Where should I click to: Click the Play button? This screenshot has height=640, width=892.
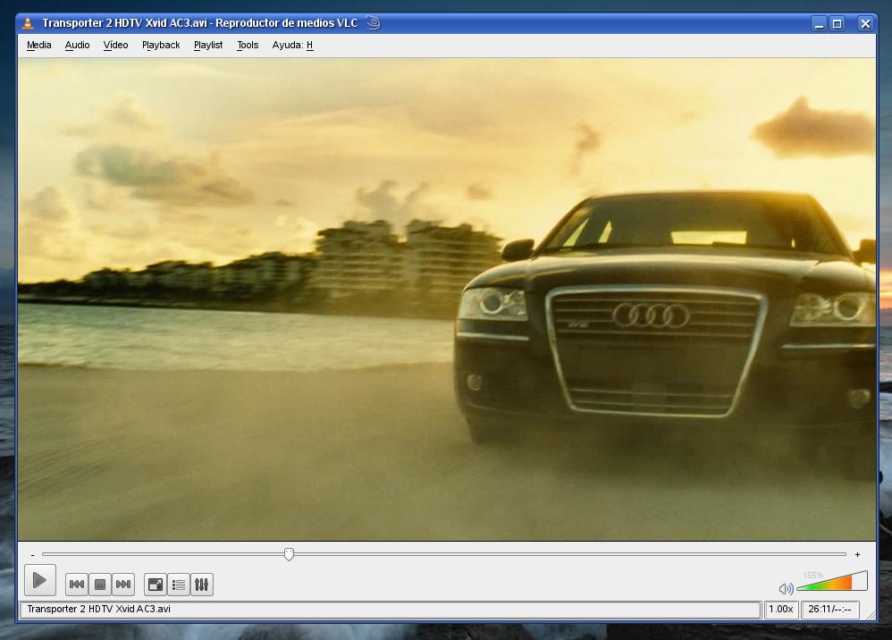(x=40, y=580)
